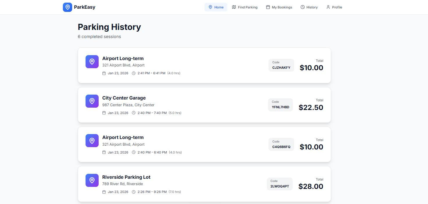Click the 2LWOQ4PT code badge

(280, 184)
